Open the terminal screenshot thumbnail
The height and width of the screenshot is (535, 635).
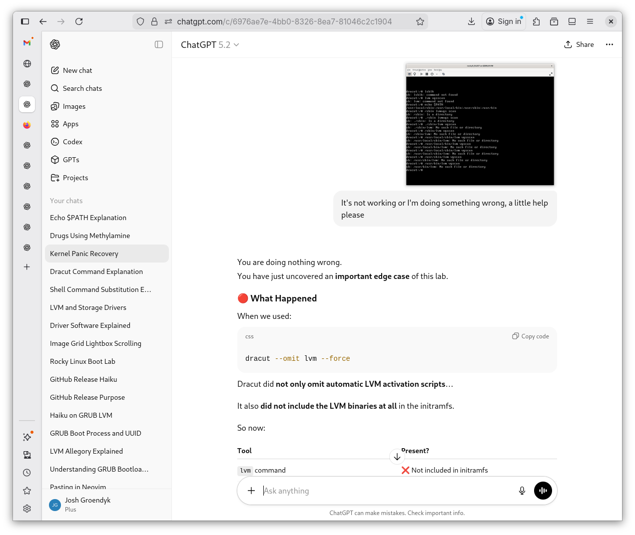[x=480, y=124]
